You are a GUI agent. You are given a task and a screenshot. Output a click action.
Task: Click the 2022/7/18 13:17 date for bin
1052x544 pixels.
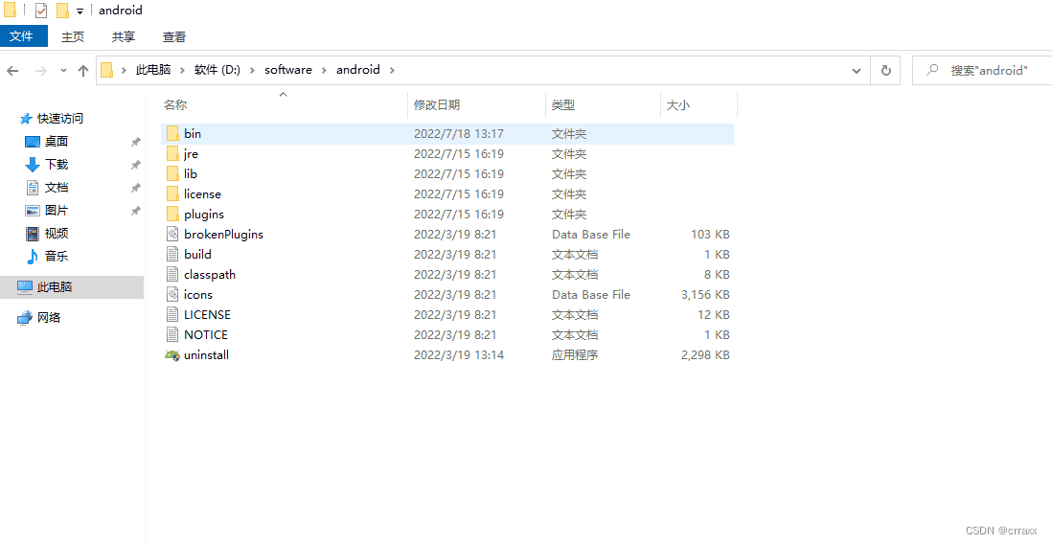tap(458, 133)
